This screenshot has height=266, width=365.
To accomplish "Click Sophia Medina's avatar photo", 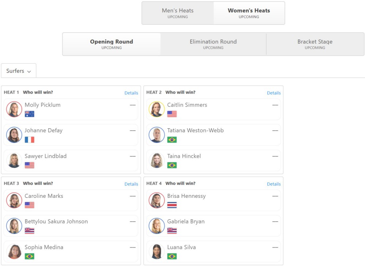I will pos(14,252).
